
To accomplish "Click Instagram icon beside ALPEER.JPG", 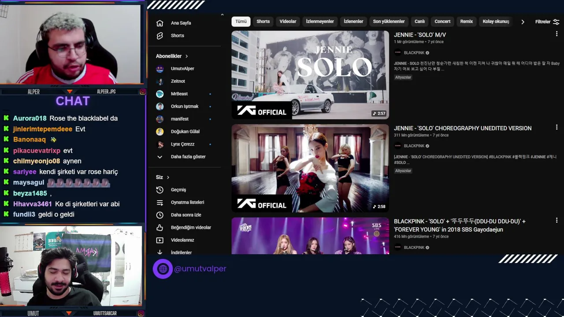I will point(143,92).
